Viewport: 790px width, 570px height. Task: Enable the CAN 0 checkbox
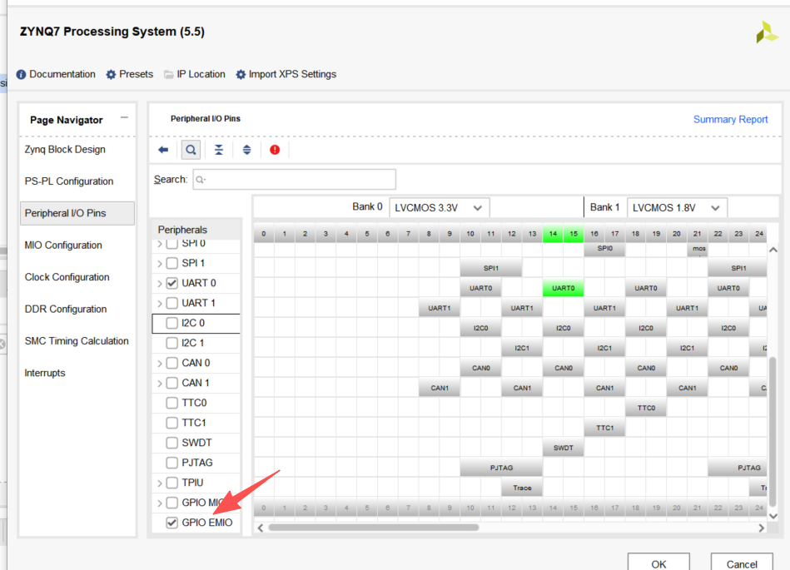[171, 363]
